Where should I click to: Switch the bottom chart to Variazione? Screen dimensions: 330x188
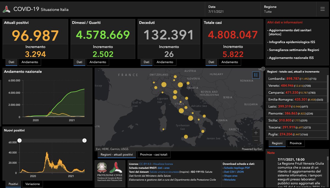32,184
